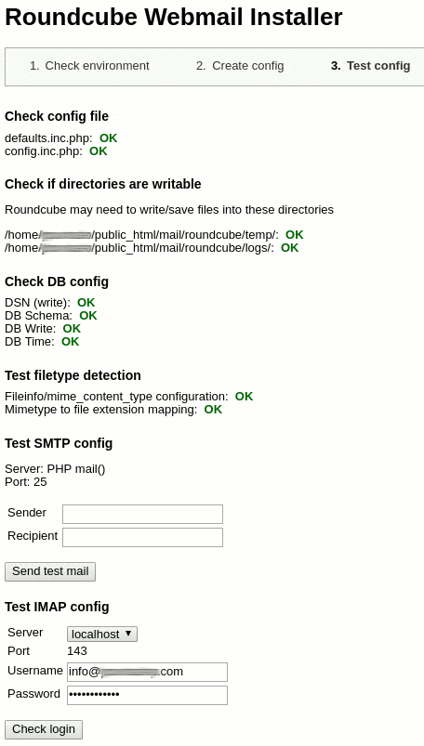Click the config.inc.php OK status
424x746 pixels.
click(99, 151)
